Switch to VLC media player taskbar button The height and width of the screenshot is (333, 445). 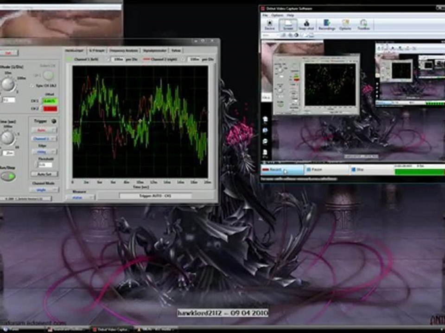(x=156, y=329)
